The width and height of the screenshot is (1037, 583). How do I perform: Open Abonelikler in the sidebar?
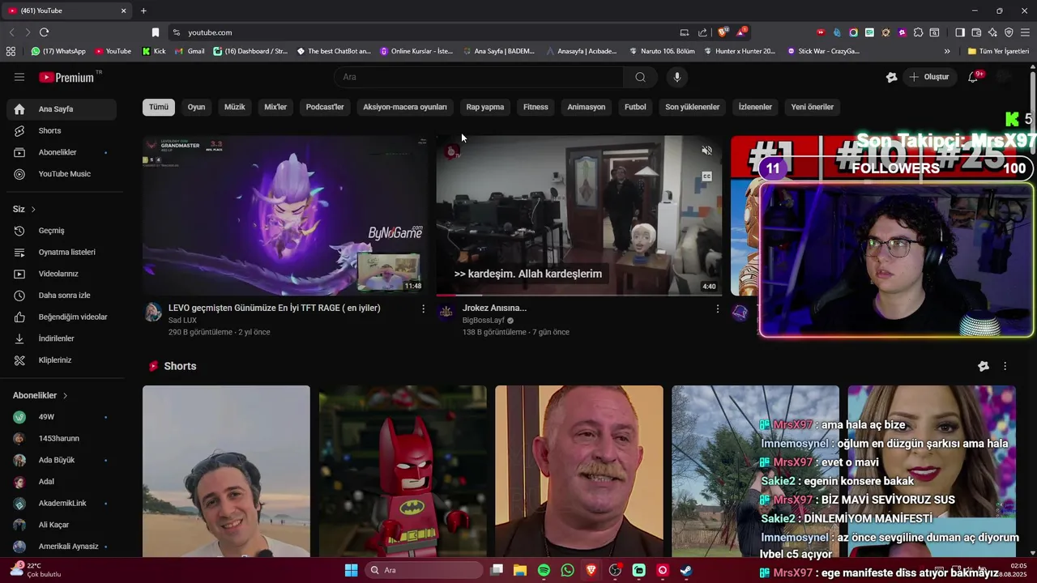62,152
